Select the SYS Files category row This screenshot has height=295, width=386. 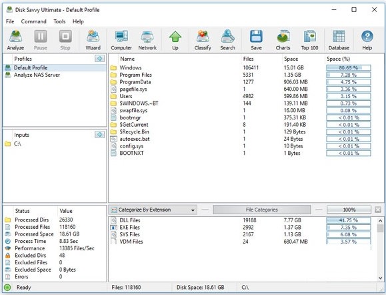(x=241, y=234)
